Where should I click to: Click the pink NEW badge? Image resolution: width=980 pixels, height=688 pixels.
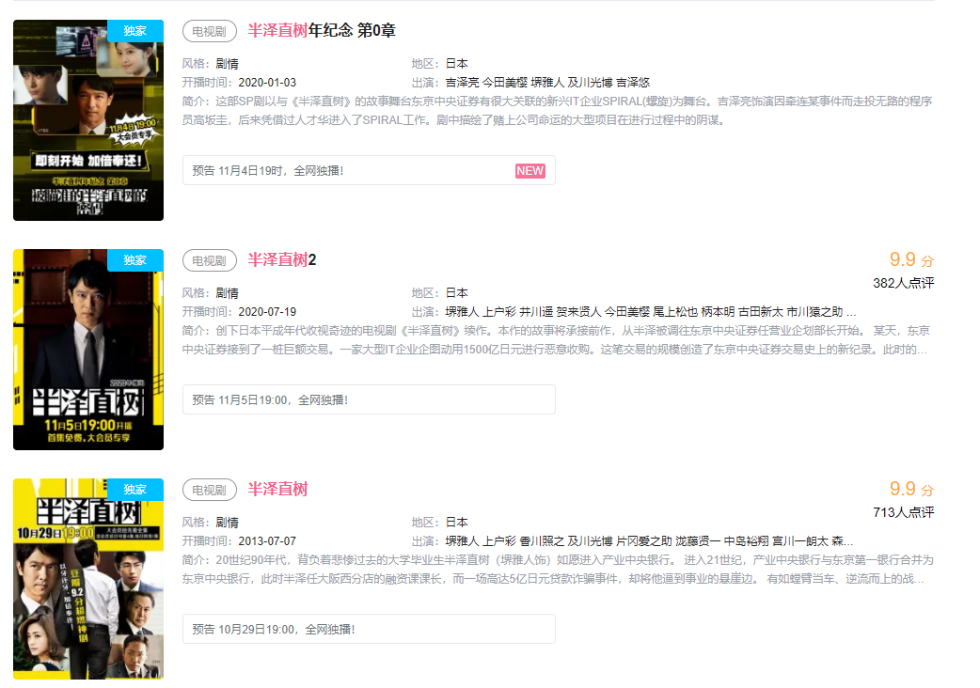[x=530, y=171]
